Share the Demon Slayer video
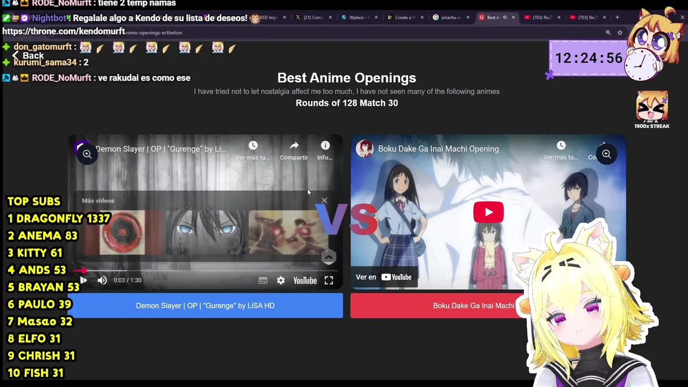Screen dimensions: 688x387 294,150
